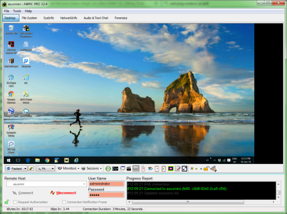Click the clipboard send arrow icon
Screen dimensions: 287x214
point(157,169)
